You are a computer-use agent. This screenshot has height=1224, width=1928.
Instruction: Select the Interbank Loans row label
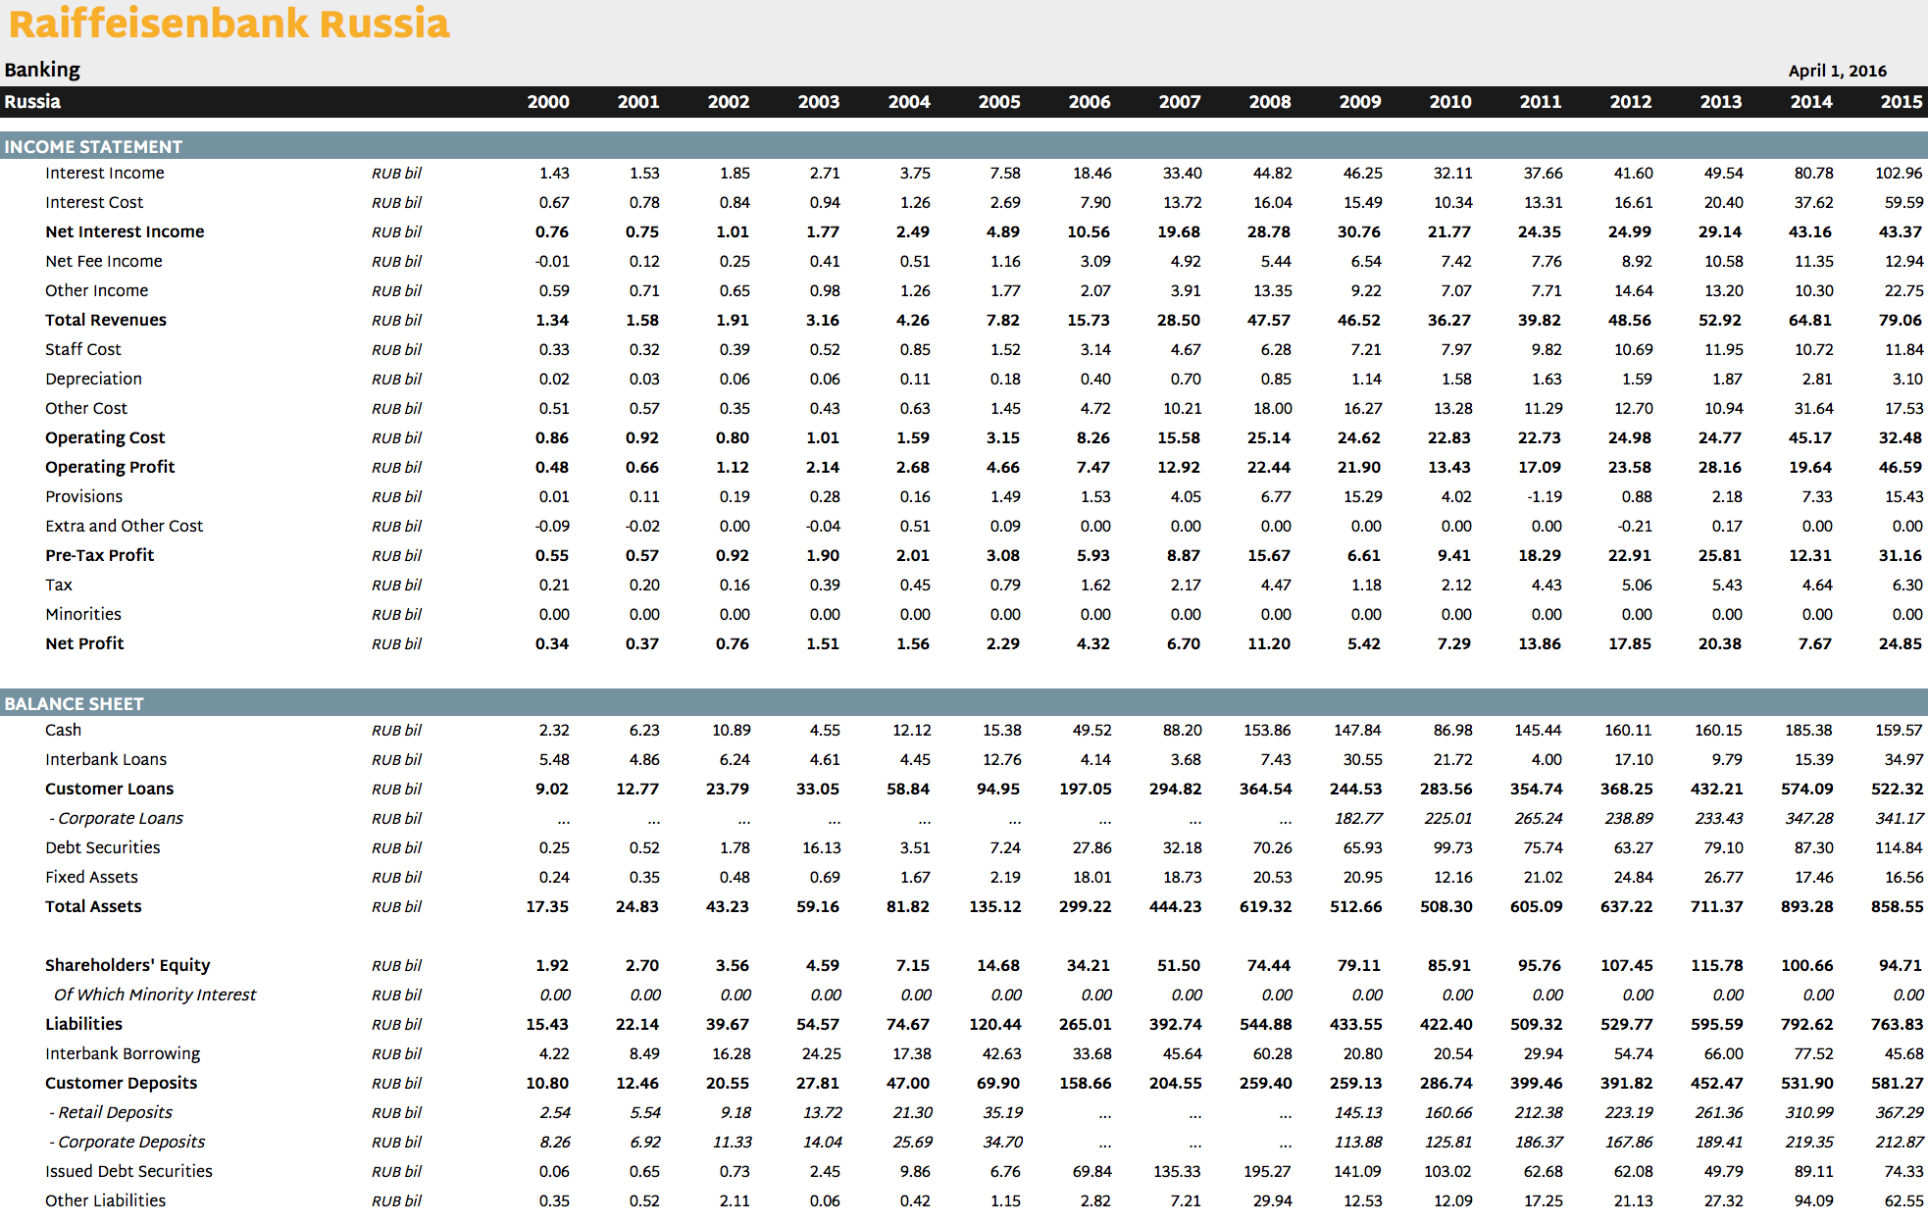coord(106,760)
